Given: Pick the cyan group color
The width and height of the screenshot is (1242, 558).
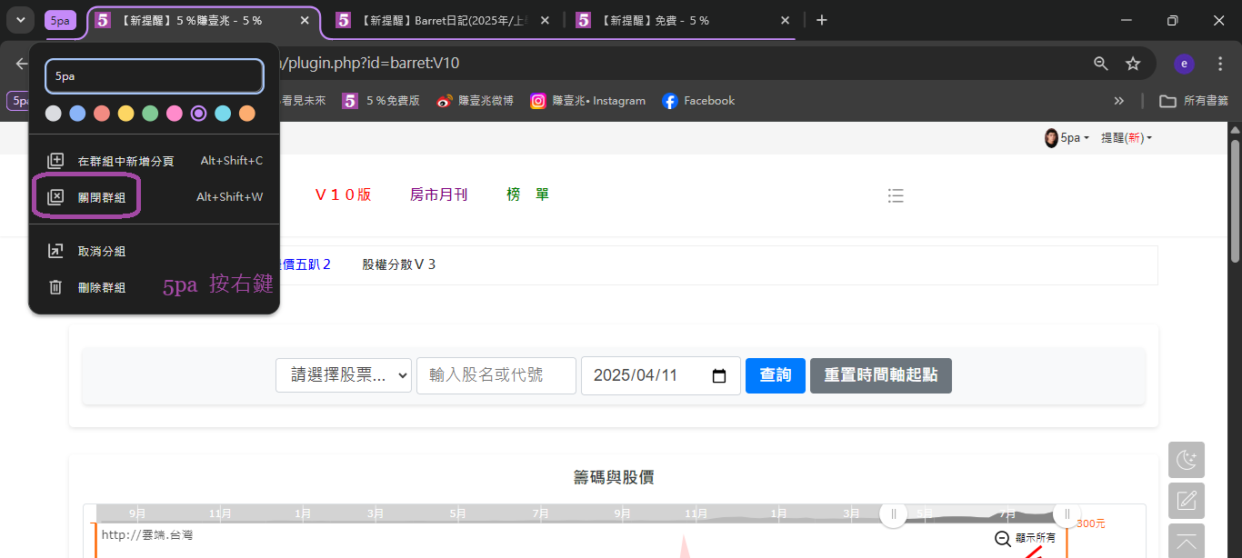Looking at the screenshot, I should coord(223,114).
